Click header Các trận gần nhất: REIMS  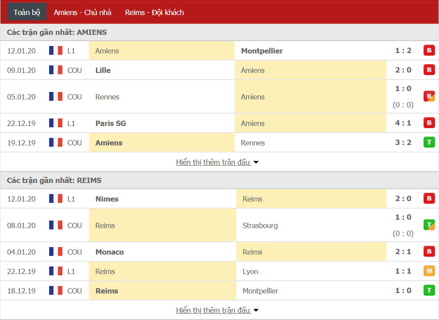[x=54, y=180]
